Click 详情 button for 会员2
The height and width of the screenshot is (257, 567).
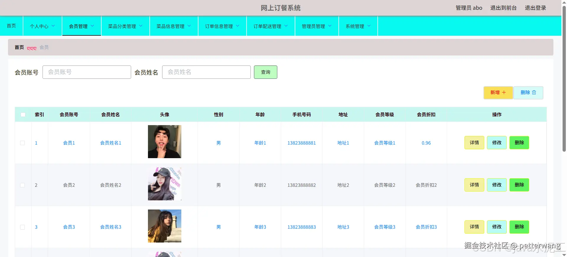click(474, 185)
